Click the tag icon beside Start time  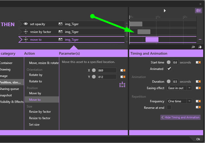pyautogui.click(x=198, y=62)
